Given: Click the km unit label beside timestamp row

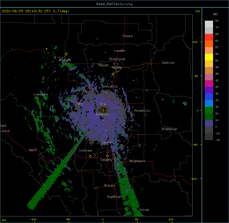Looking at the screenshot, I should (198, 11).
